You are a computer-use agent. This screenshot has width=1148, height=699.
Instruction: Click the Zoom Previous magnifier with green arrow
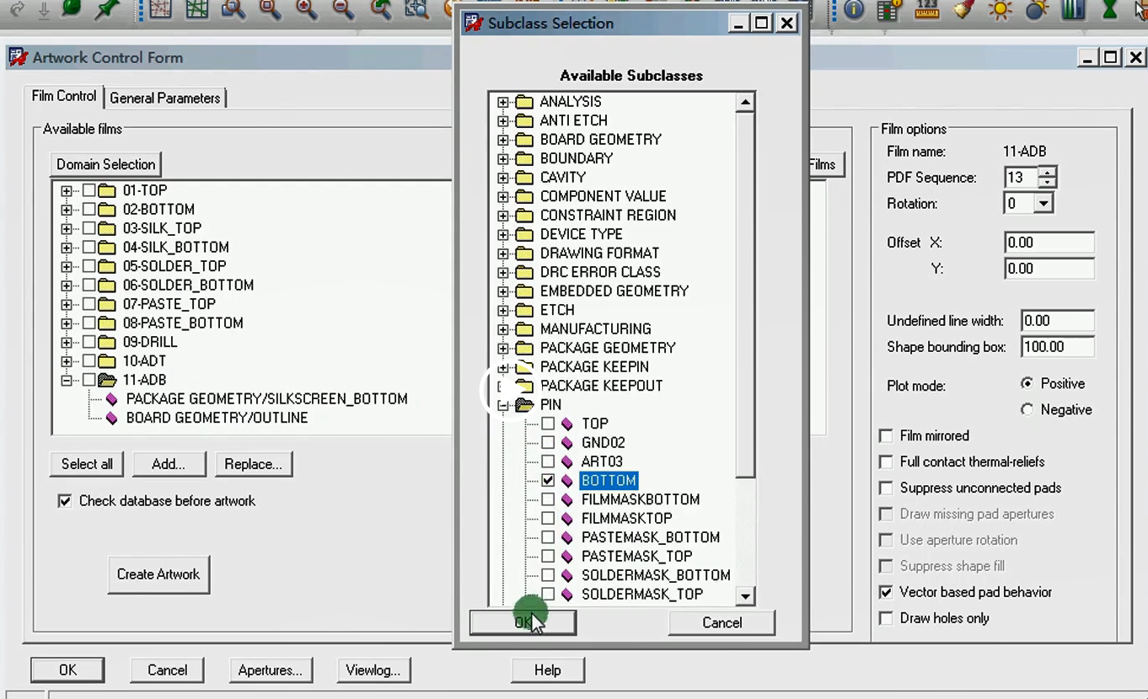pos(381,8)
